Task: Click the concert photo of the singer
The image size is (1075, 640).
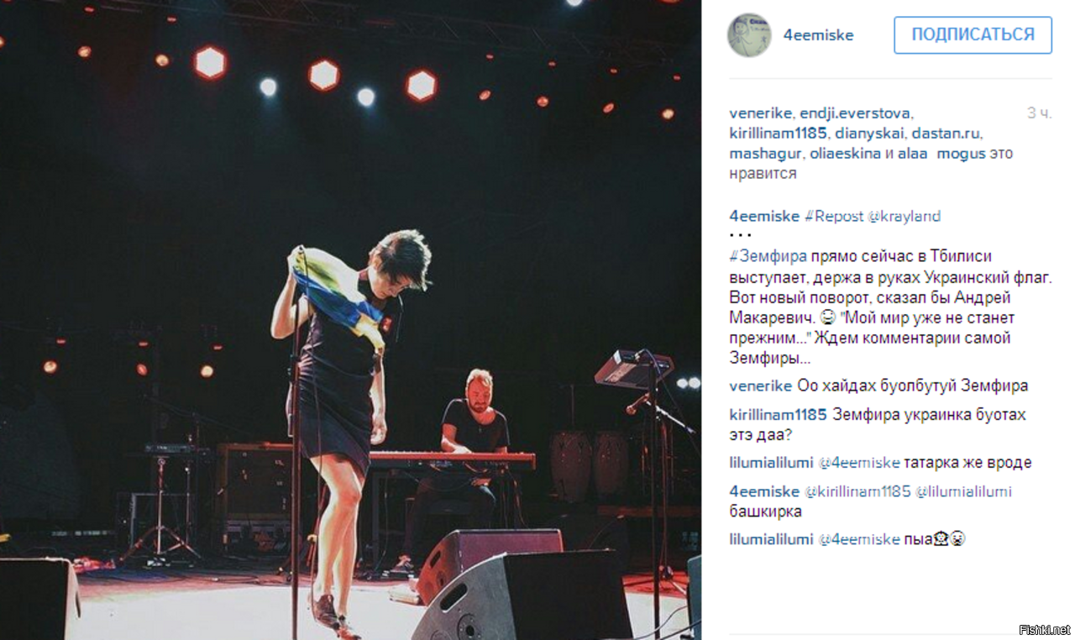Action: coord(350,320)
